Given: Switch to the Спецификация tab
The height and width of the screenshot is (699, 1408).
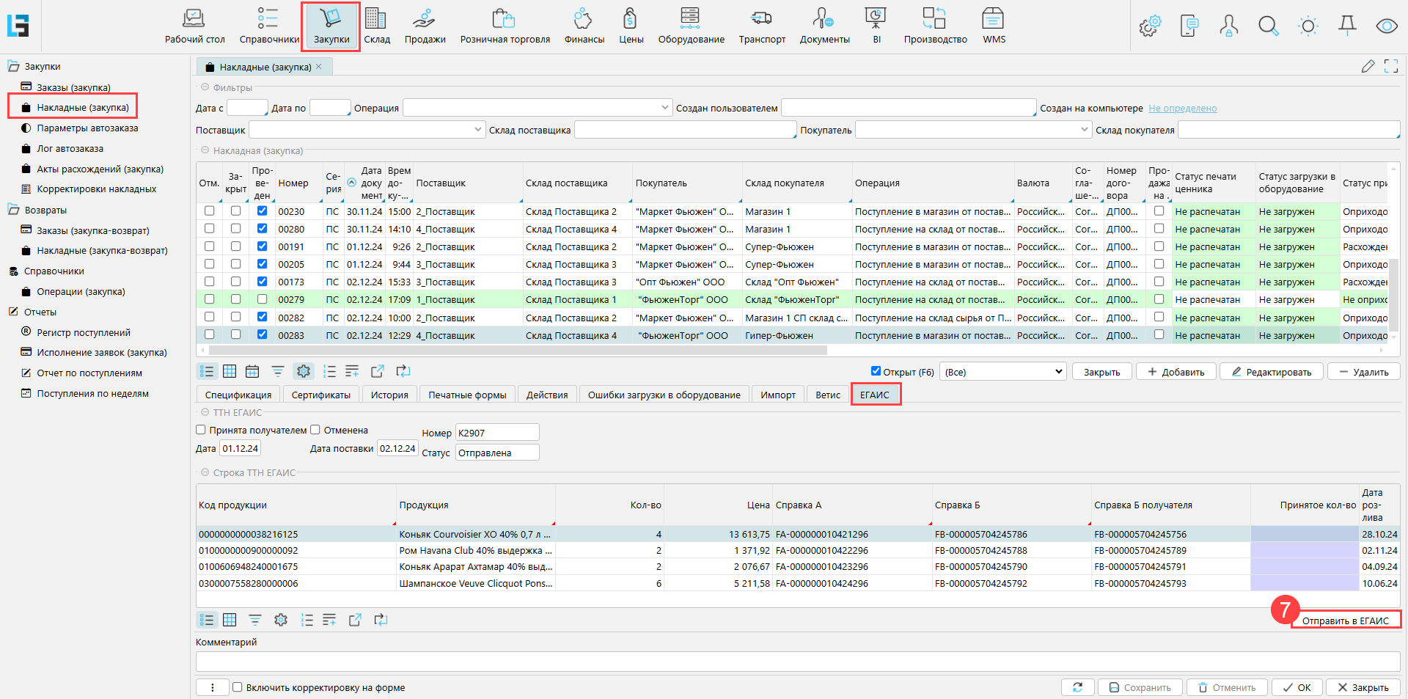Looking at the screenshot, I should 238,395.
